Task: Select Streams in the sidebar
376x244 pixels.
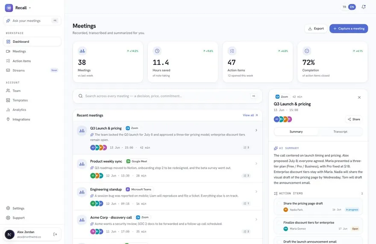Action: pos(32,71)
